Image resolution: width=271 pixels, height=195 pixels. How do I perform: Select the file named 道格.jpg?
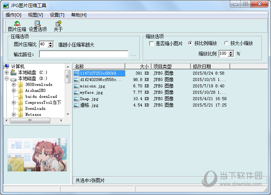point(89,105)
